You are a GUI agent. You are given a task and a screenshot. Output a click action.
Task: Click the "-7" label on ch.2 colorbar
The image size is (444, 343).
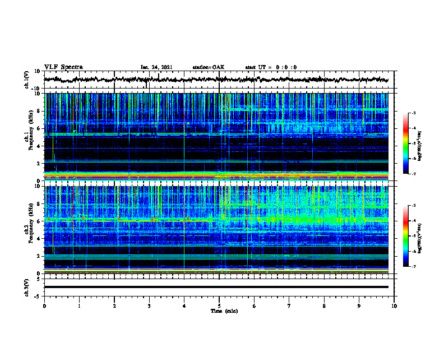pos(413,266)
